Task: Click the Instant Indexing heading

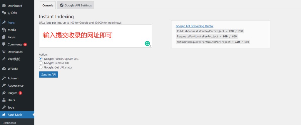Action: click(56, 17)
